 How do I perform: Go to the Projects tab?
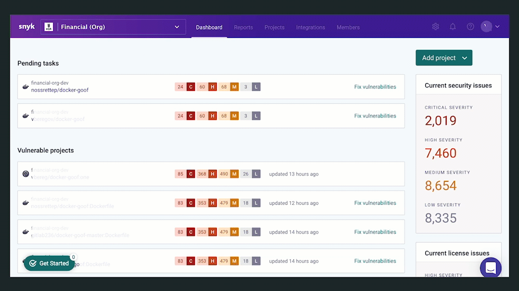pos(275,28)
